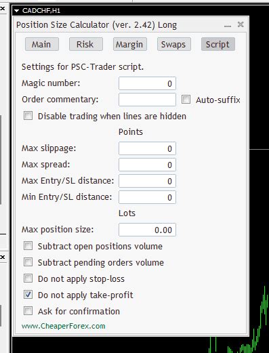The height and width of the screenshot is (353, 269).
Task: Go to the Margin tab
Action: pyautogui.click(x=130, y=44)
